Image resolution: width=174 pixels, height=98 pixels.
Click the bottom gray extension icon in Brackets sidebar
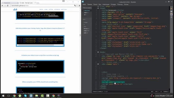(172, 17)
